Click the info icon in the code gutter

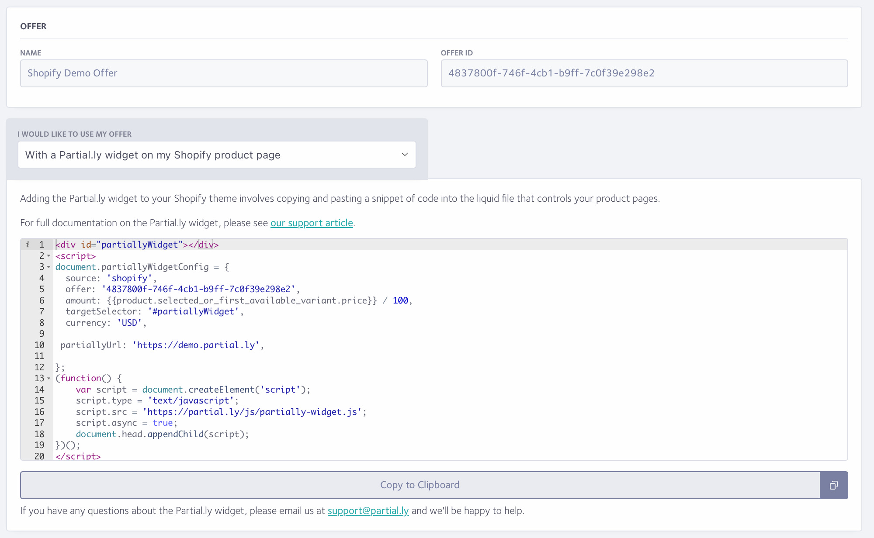(x=28, y=245)
